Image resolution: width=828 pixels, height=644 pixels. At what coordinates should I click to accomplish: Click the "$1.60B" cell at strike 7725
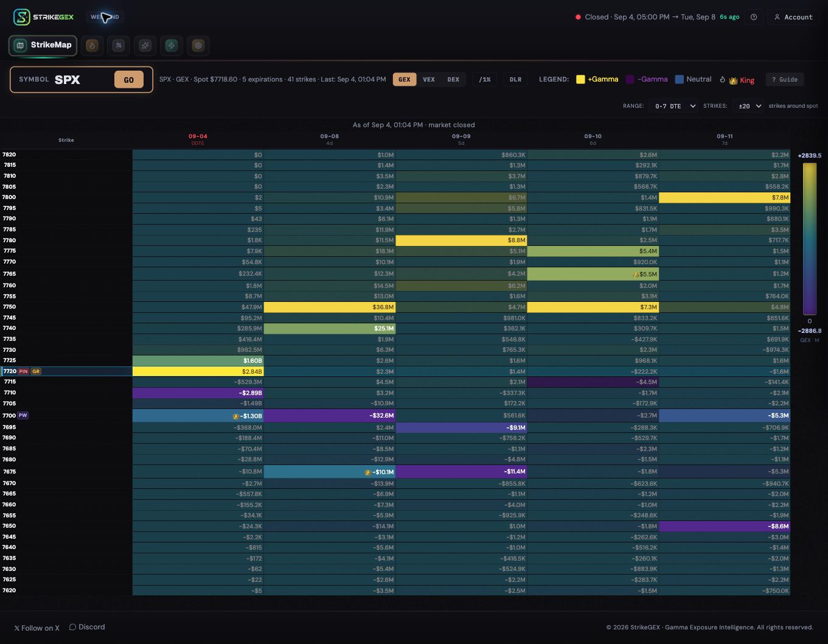pos(198,361)
